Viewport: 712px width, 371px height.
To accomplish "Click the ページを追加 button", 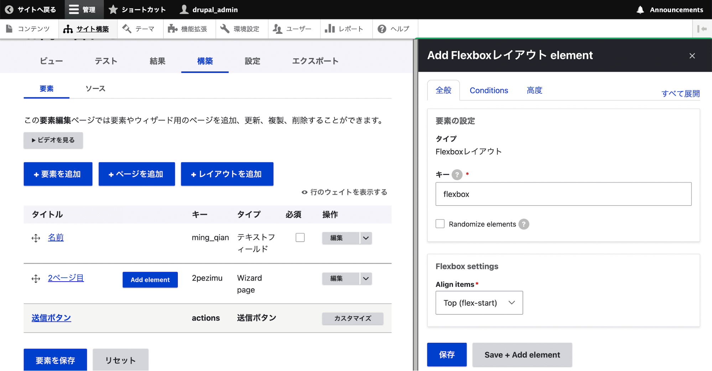I will tap(137, 174).
